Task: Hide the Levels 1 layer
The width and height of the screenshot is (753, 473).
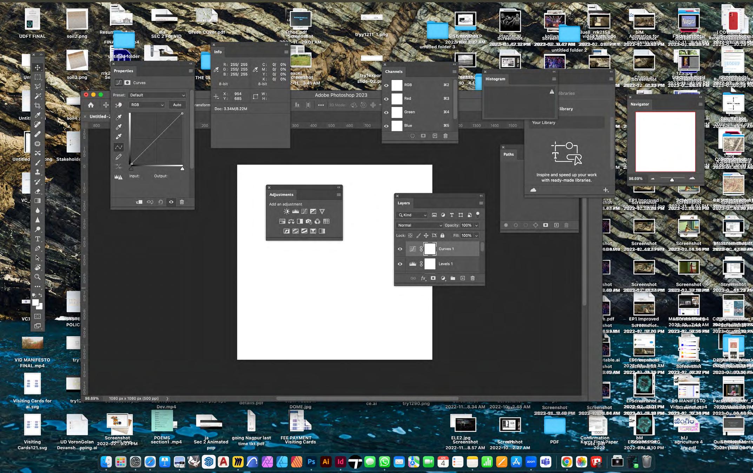Action: click(x=400, y=264)
